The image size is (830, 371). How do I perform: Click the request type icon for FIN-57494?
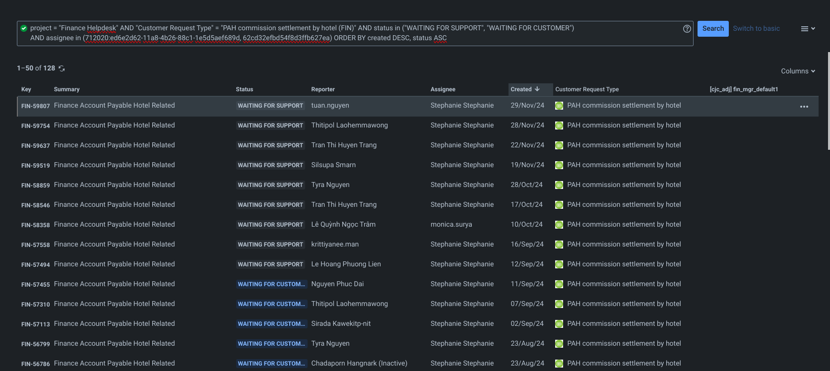coord(559,264)
